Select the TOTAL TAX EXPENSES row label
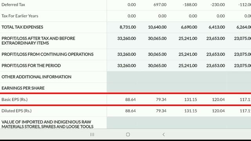 22,27
